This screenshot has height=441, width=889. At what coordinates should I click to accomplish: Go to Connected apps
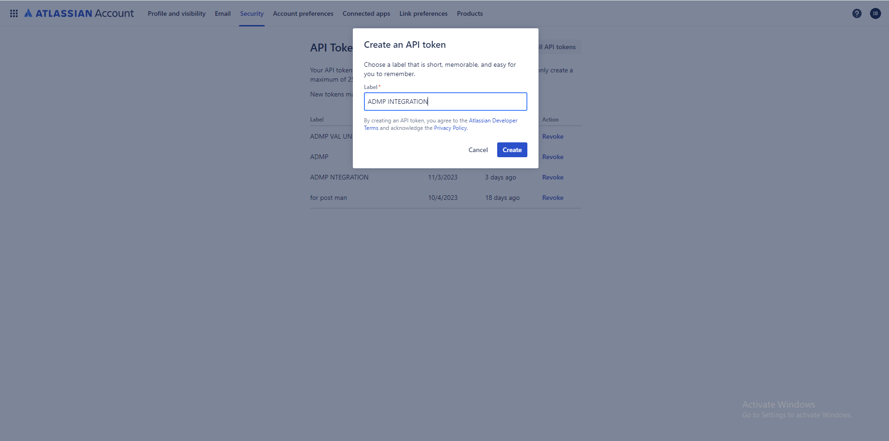click(x=366, y=13)
